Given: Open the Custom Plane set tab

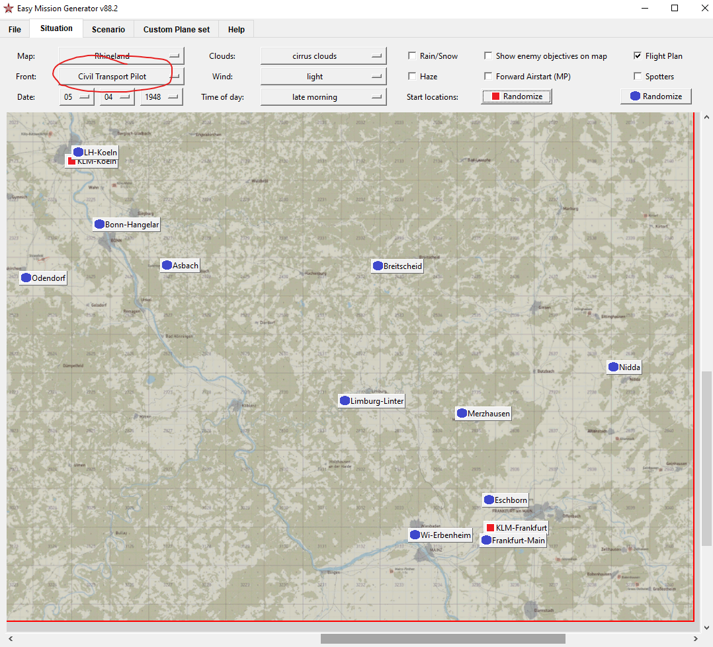Looking at the screenshot, I should pyautogui.click(x=177, y=30).
